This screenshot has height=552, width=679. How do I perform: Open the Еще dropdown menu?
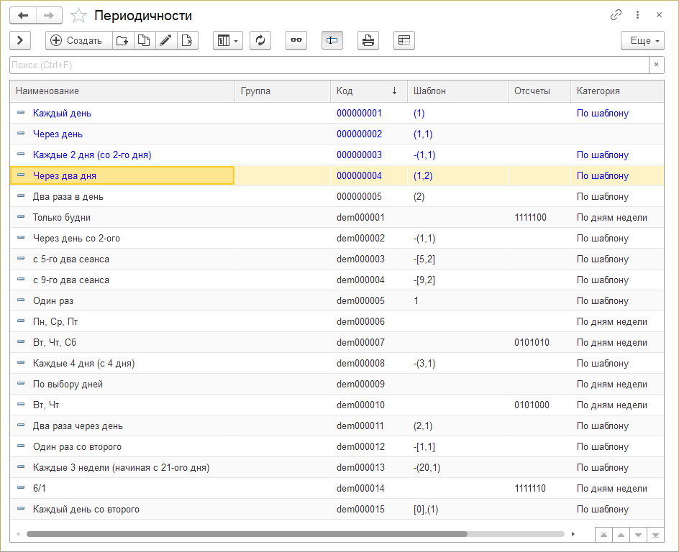(x=642, y=40)
